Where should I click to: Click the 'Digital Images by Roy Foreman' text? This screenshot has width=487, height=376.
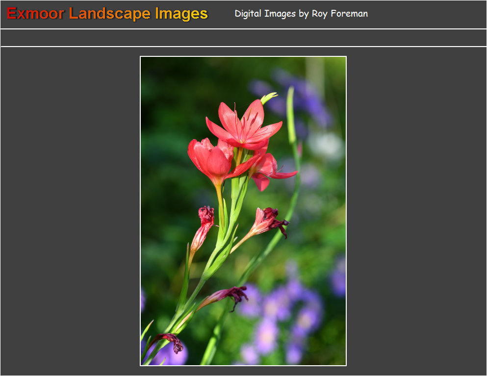(301, 14)
